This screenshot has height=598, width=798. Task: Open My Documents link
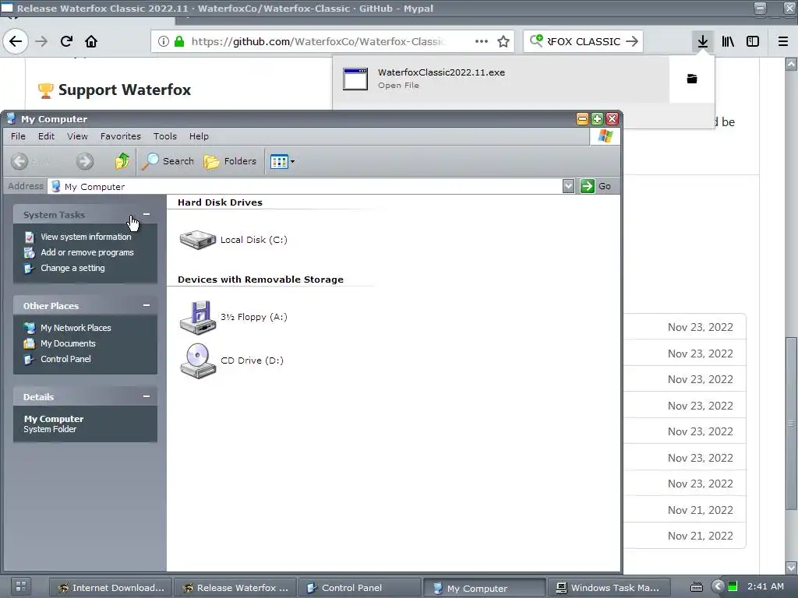pos(69,343)
